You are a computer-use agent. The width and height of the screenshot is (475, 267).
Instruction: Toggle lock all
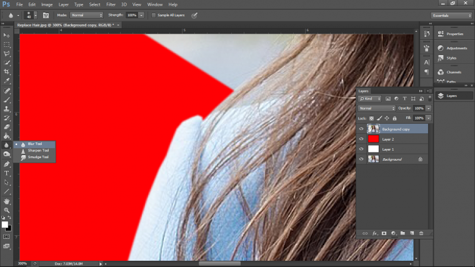394,118
